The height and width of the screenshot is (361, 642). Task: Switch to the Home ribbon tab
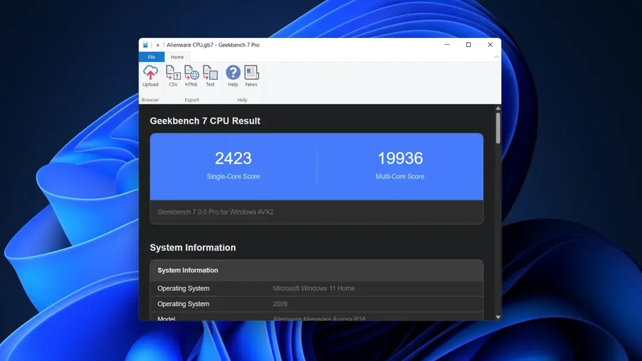pyautogui.click(x=177, y=57)
